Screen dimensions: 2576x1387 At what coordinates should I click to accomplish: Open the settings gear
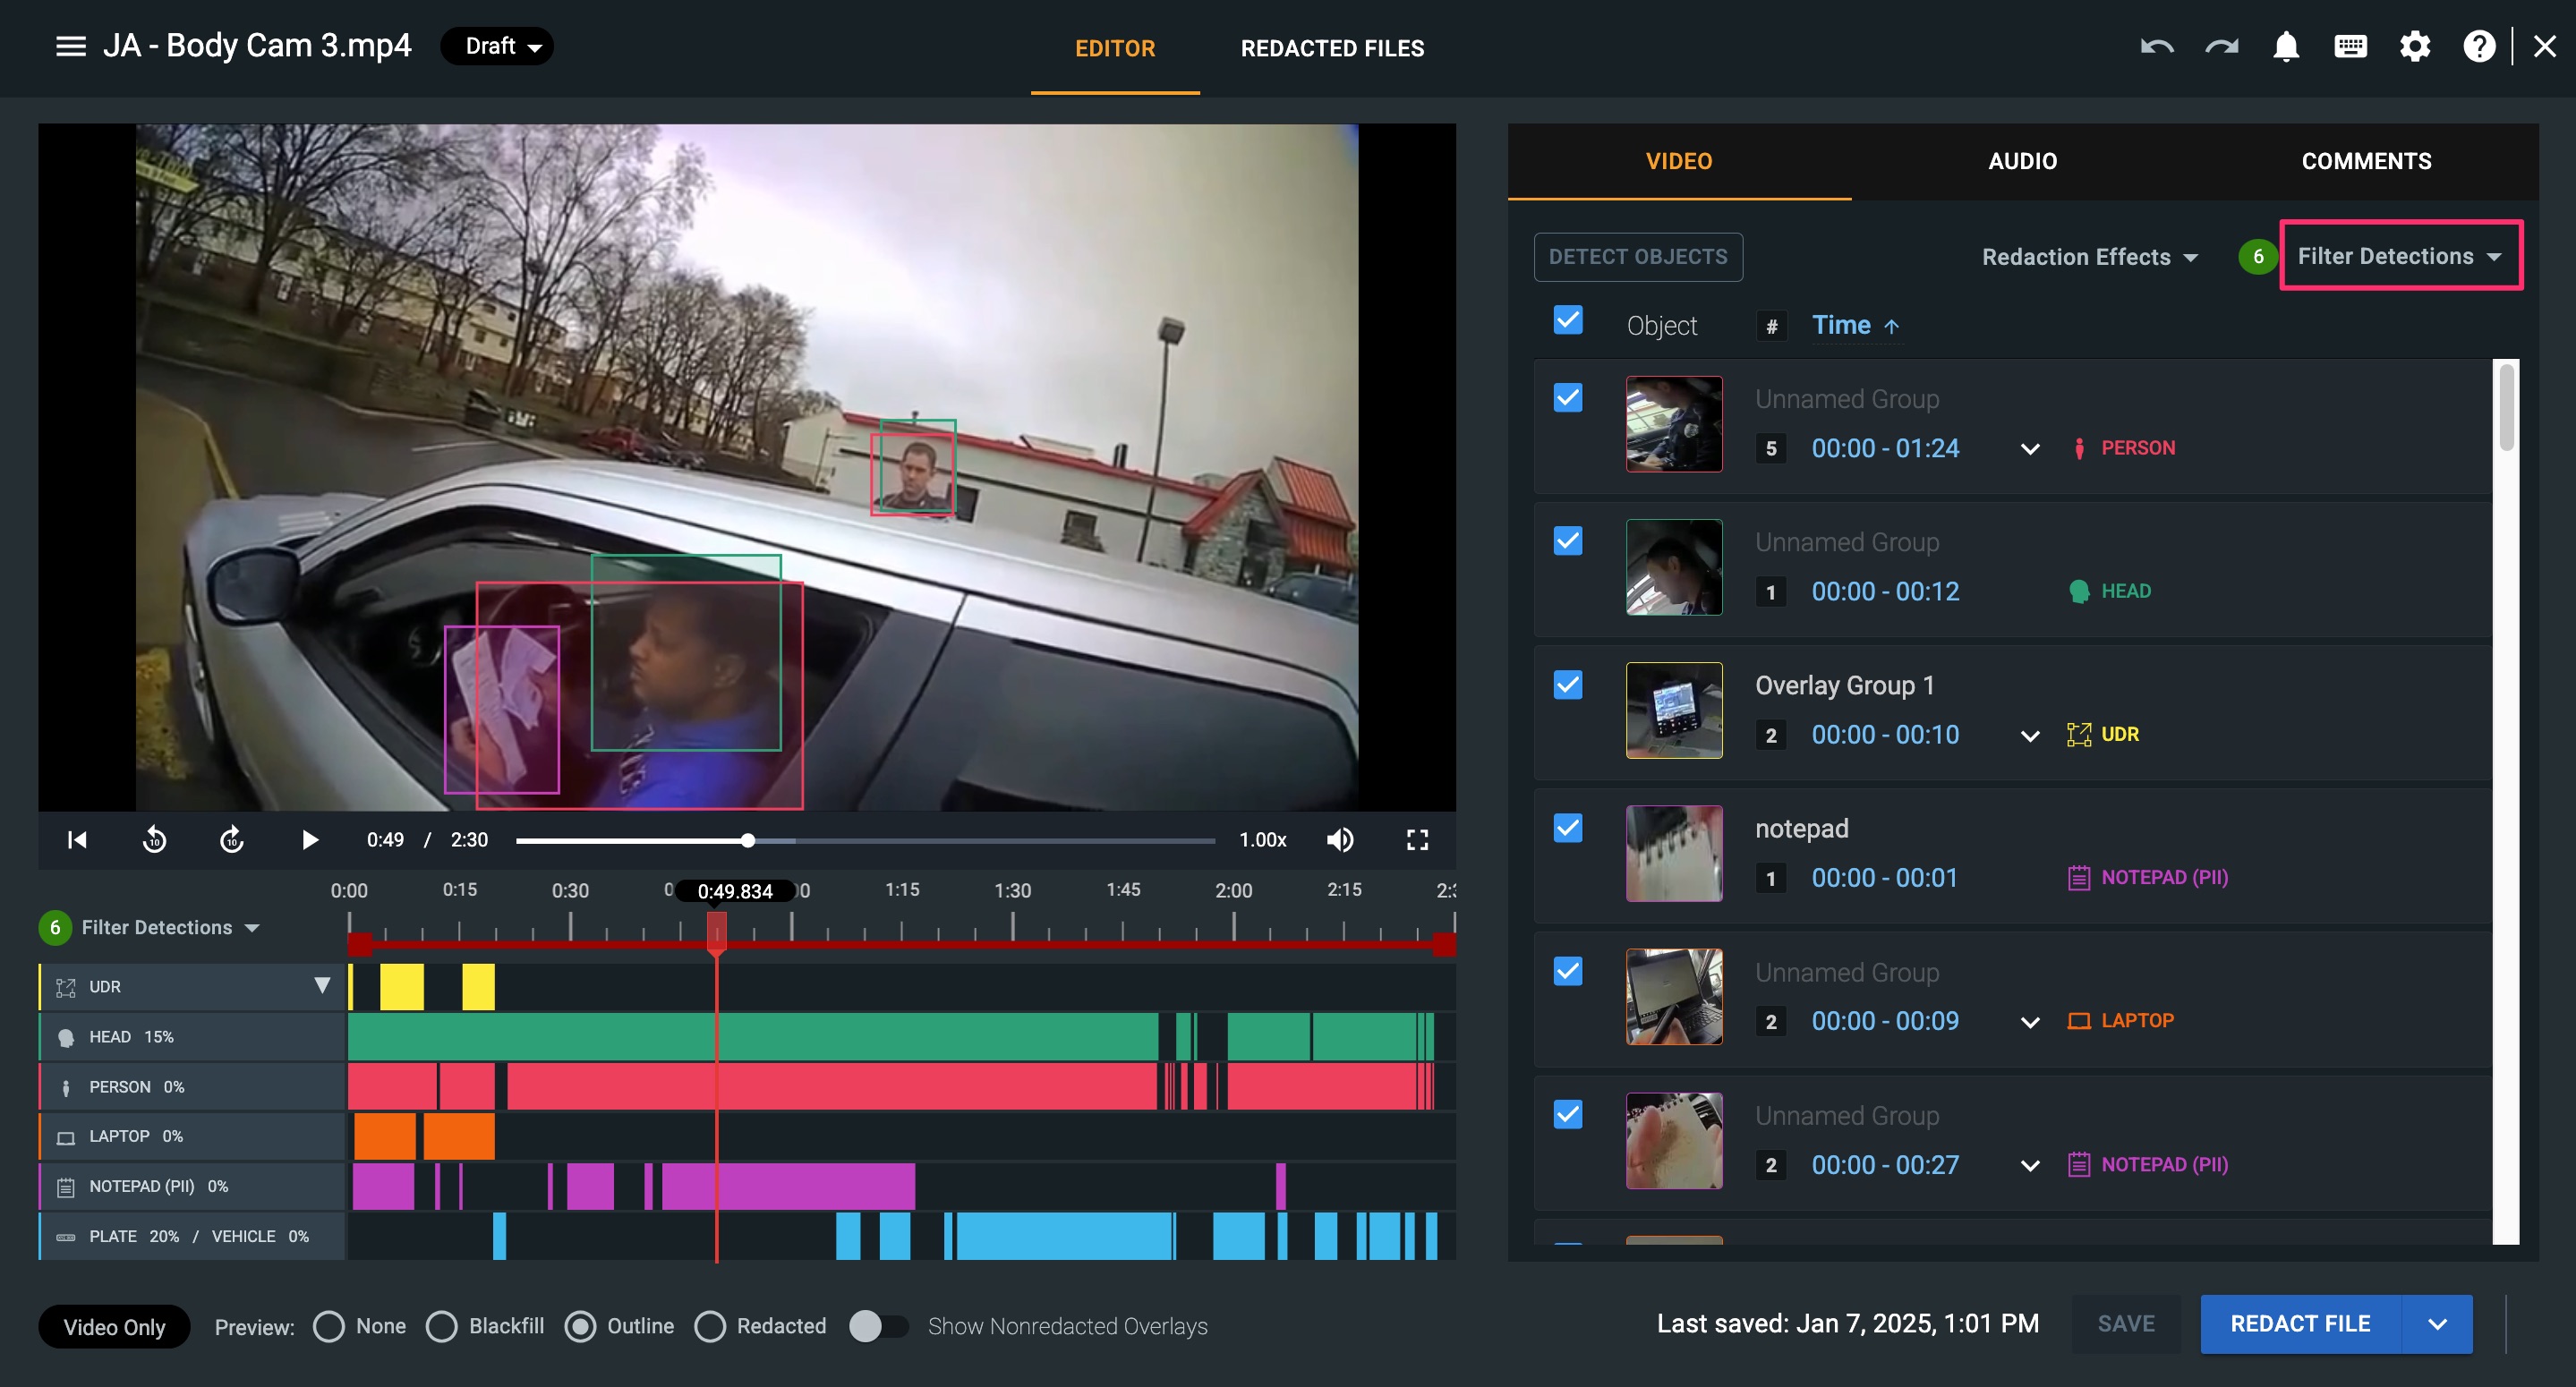click(x=2414, y=47)
